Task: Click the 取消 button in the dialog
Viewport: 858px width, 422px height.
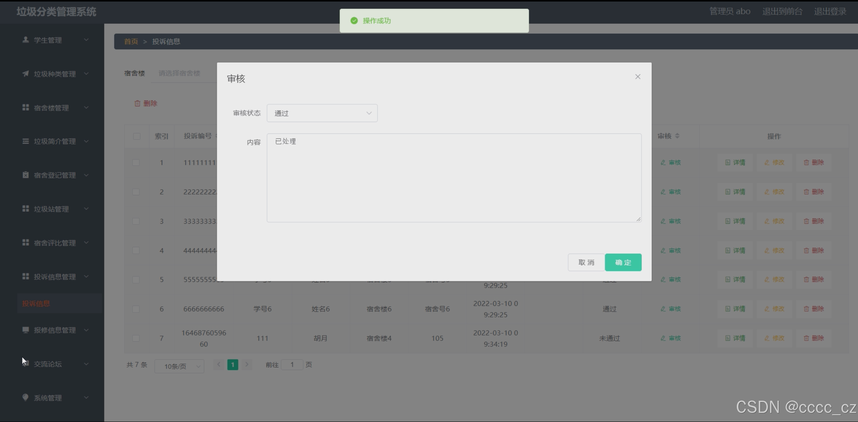Action: (586, 262)
